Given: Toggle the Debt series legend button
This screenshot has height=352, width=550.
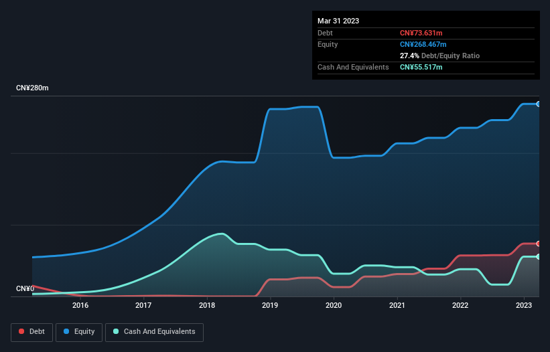Looking at the screenshot, I should pyautogui.click(x=32, y=332).
